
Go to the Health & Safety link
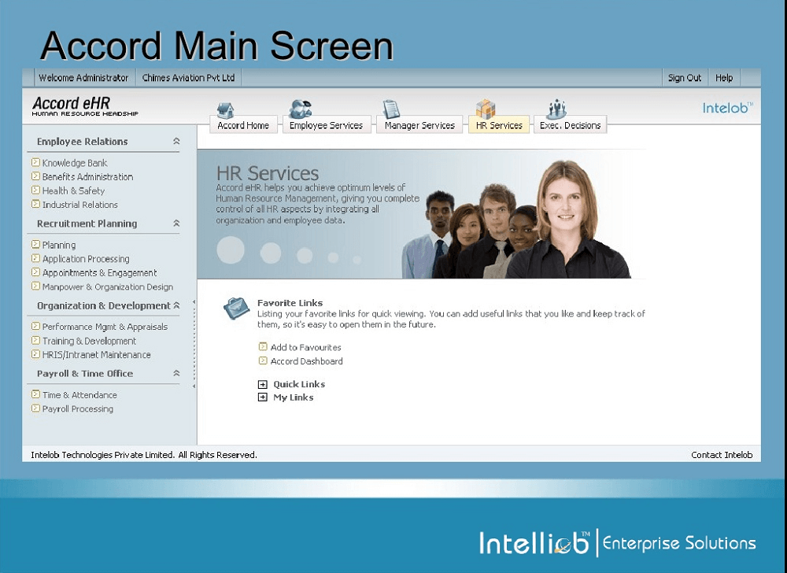click(x=73, y=190)
